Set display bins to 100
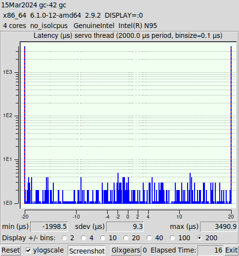The width and height of the screenshot is (239, 256). coord(172,238)
